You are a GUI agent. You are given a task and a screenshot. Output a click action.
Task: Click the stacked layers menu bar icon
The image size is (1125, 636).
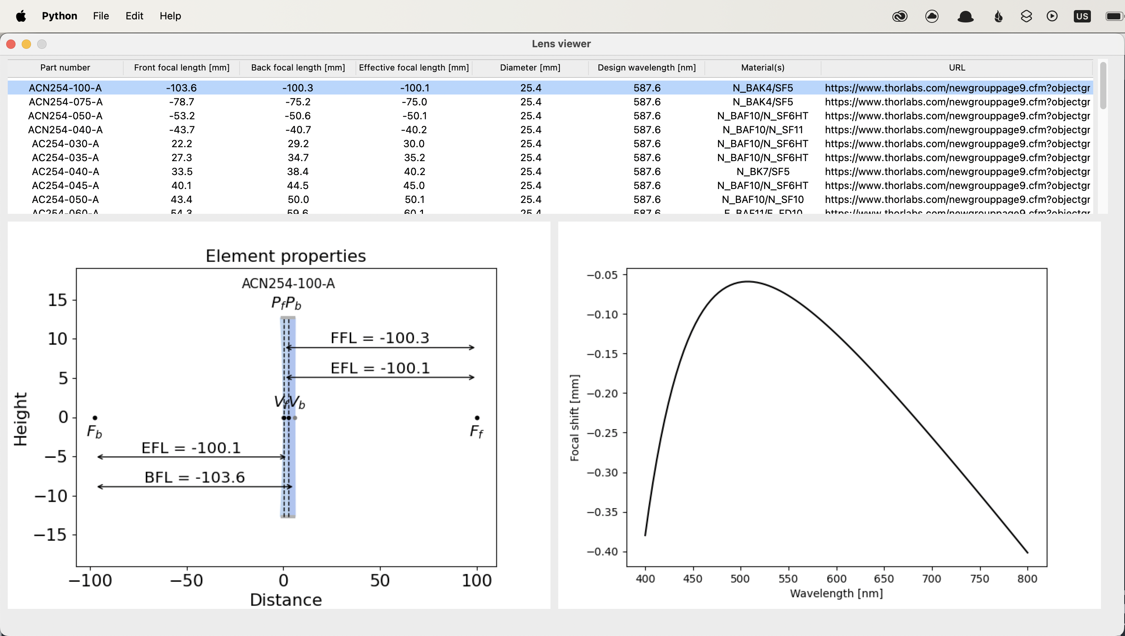click(x=1026, y=16)
